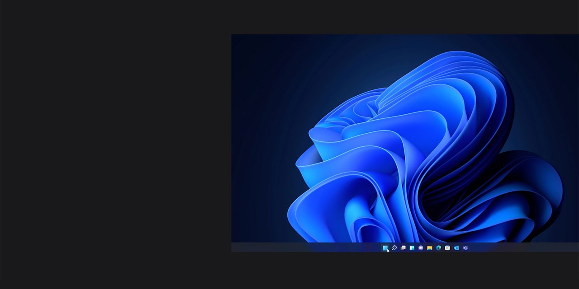Screen dimensions: 579x289
Task: Click the black strip above the desktop
Action: (x=403, y=16)
